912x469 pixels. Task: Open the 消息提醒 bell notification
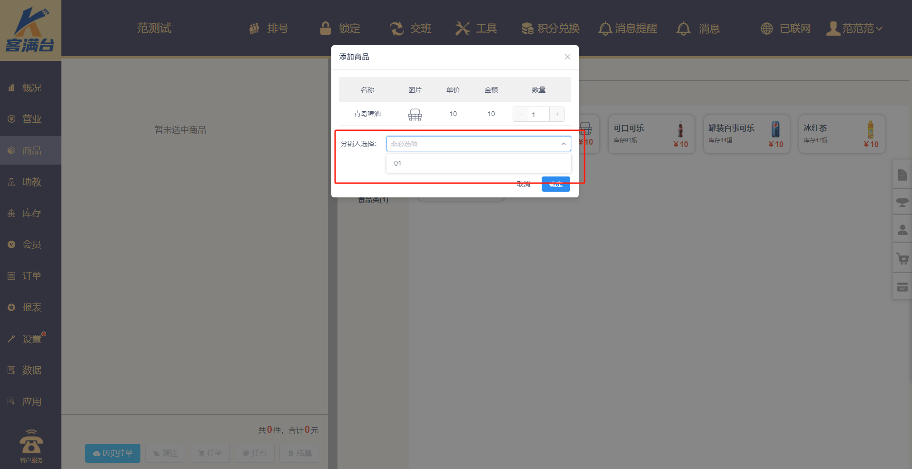pos(605,29)
